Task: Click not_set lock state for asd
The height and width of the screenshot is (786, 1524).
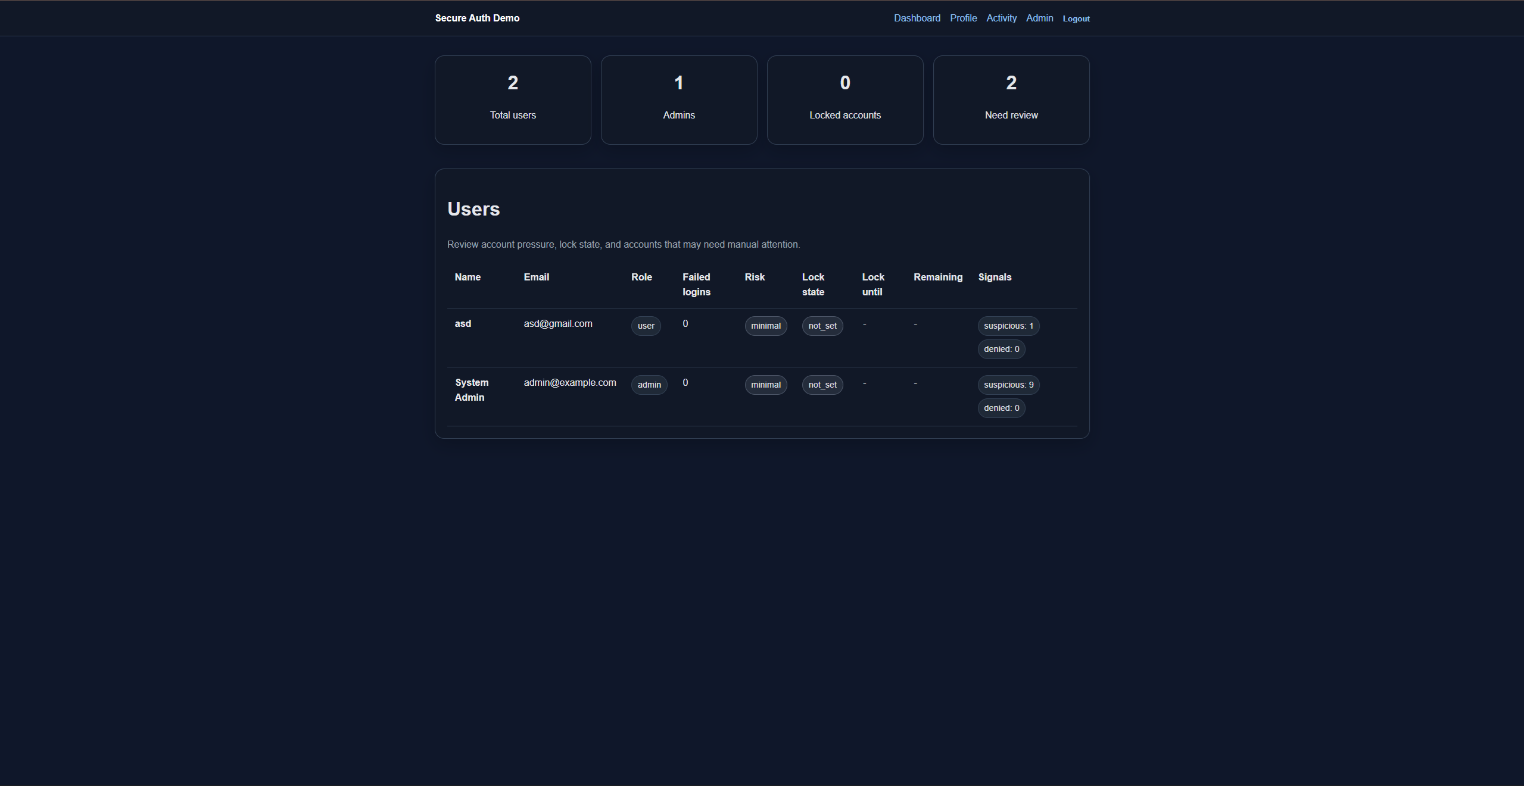Action: [x=822, y=326]
